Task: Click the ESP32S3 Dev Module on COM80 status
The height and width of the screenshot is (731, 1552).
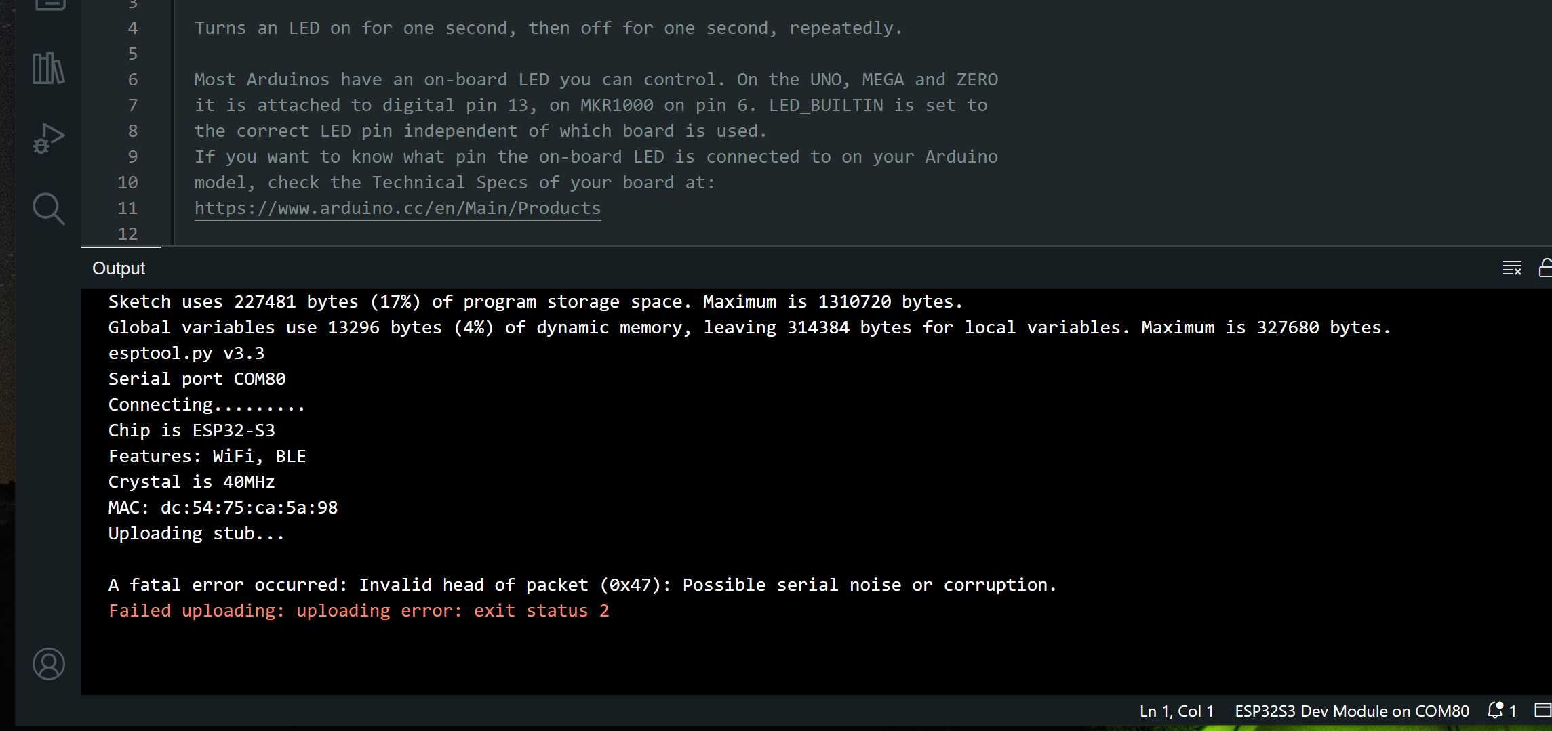Action: pos(1352,711)
